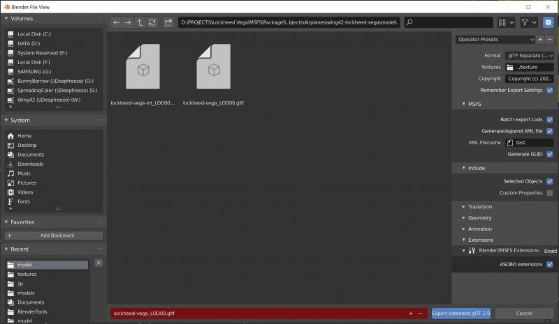Click the Copyright text field
The width and height of the screenshot is (559, 324).
coord(530,79)
